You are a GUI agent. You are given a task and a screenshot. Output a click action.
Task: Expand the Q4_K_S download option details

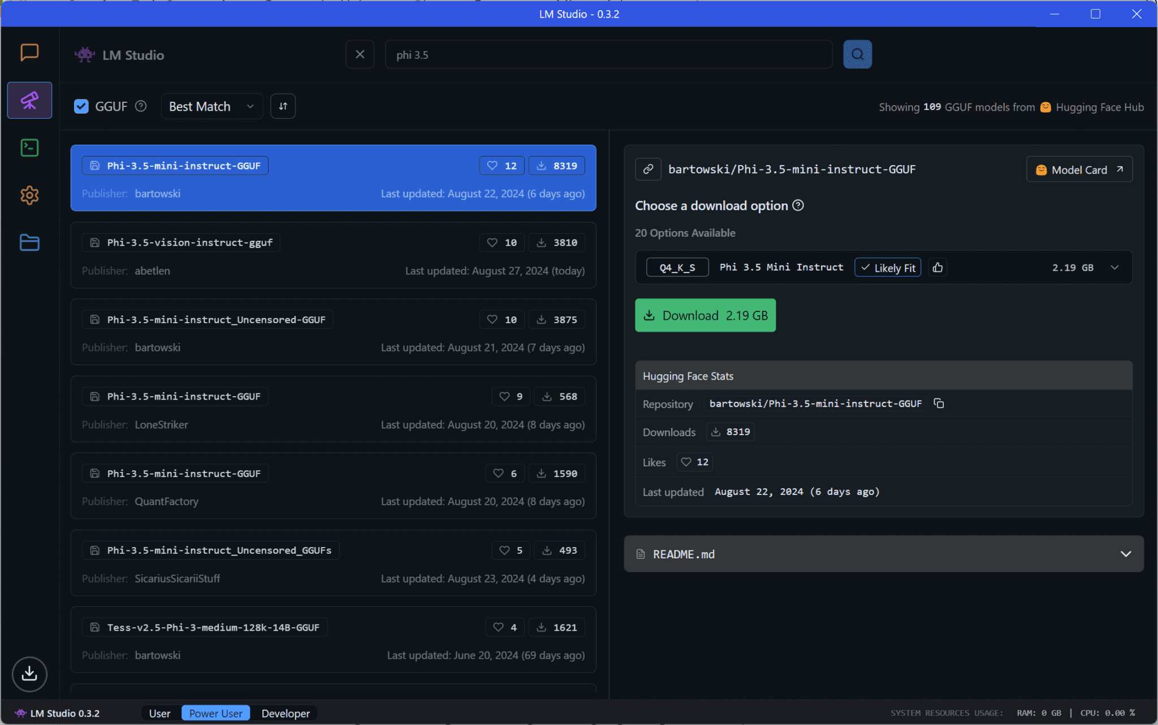[x=1114, y=267]
